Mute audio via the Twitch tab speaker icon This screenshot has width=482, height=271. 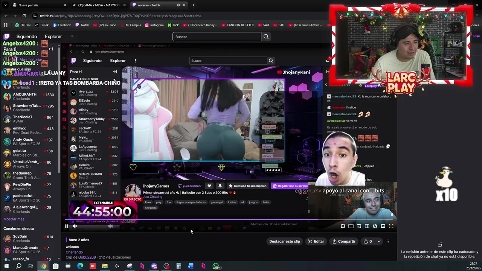178,5
